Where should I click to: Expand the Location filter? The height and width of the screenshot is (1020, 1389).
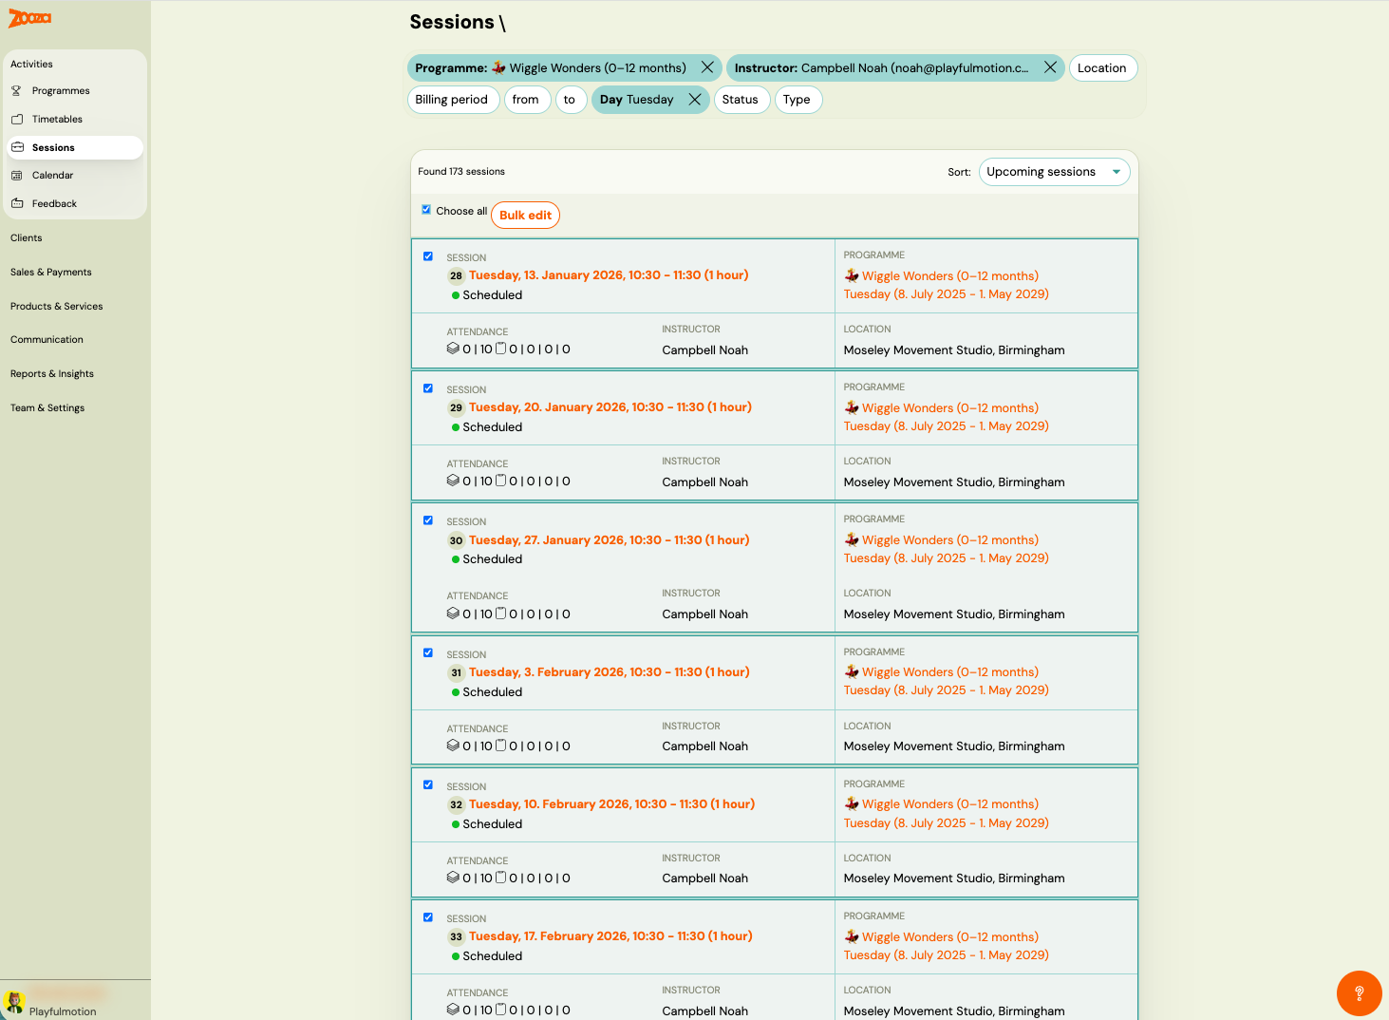[x=1102, y=68]
